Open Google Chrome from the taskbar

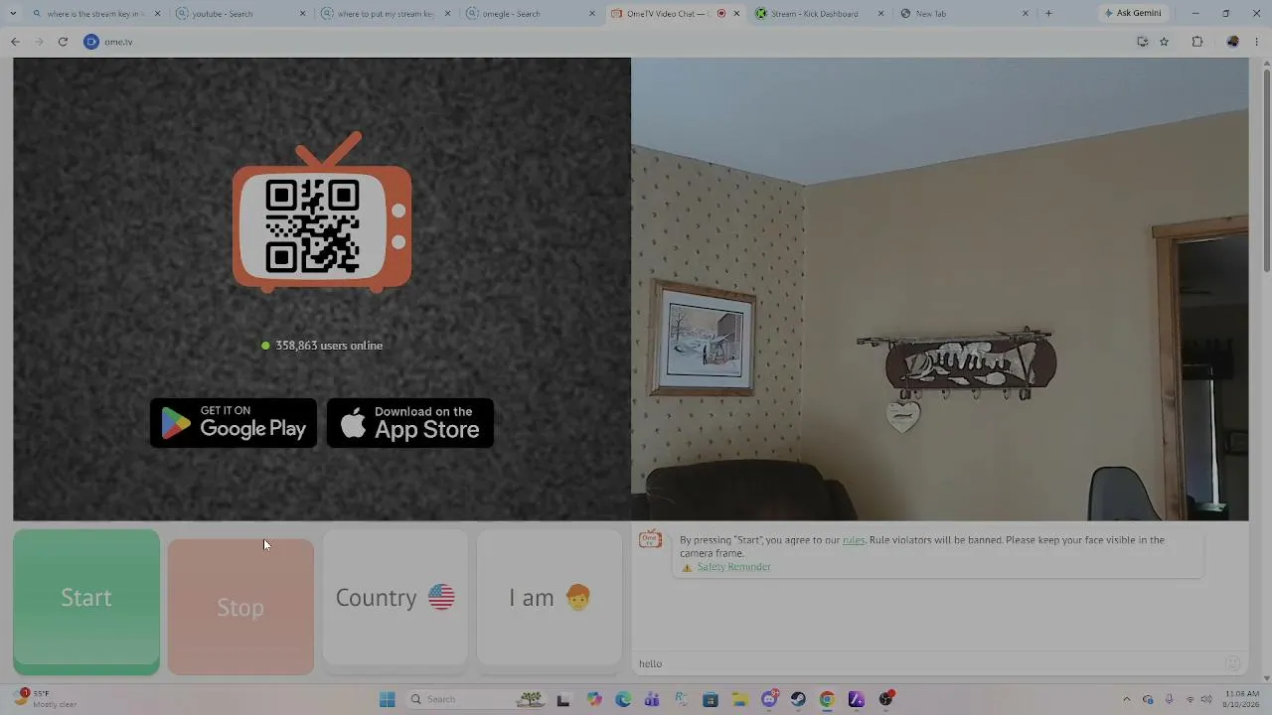tap(827, 699)
